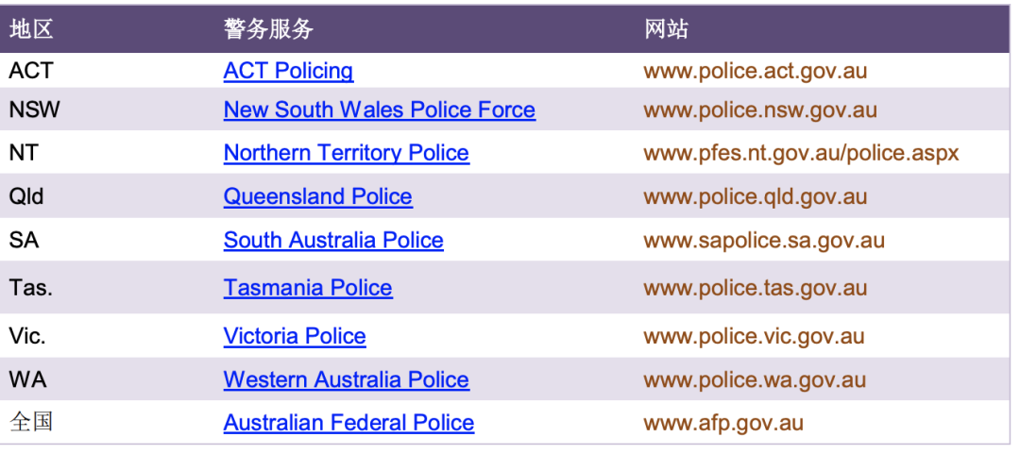Click the www.police.tas.gov.au URL
This screenshot has height=454, width=1020.
[x=756, y=288]
